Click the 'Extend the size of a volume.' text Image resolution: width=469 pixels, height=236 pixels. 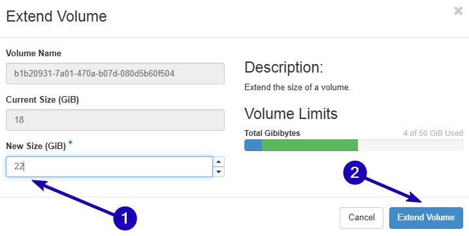coord(297,88)
